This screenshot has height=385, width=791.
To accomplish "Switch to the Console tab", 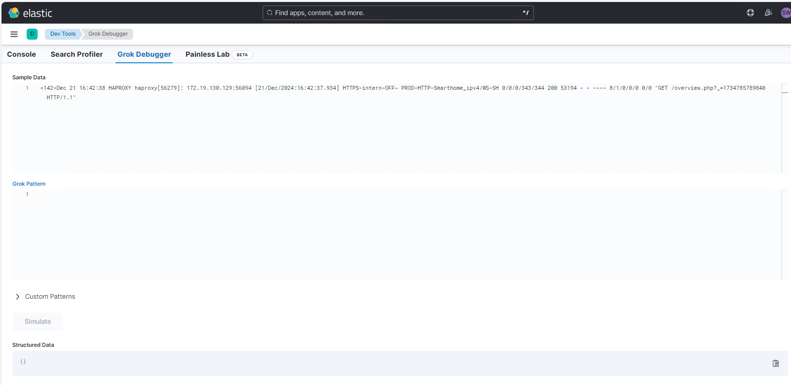I will (22, 54).
